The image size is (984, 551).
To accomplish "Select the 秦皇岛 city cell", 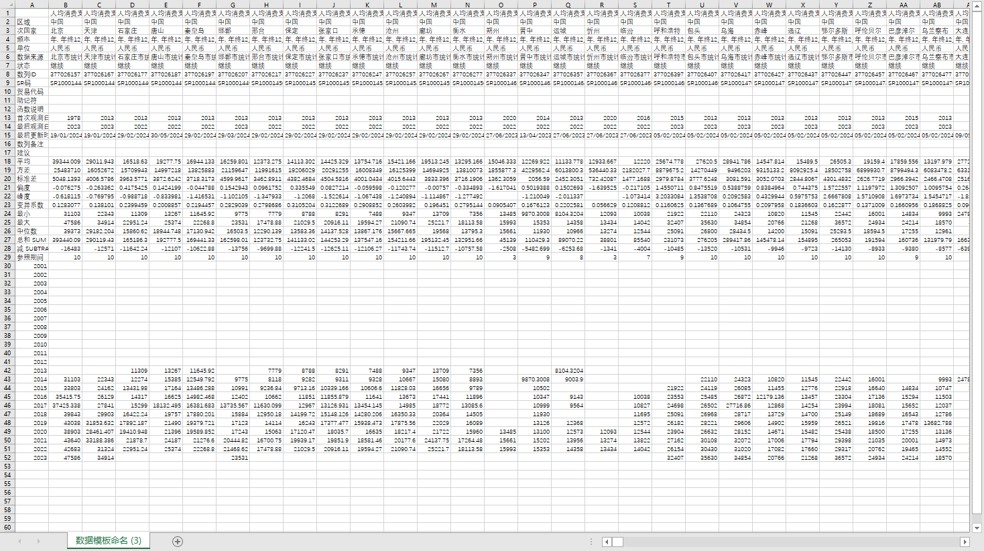I will [x=199, y=31].
